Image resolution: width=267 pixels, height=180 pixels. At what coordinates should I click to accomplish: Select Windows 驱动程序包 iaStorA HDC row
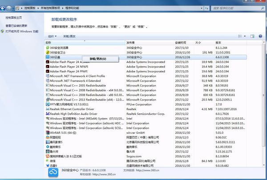[146, 124]
